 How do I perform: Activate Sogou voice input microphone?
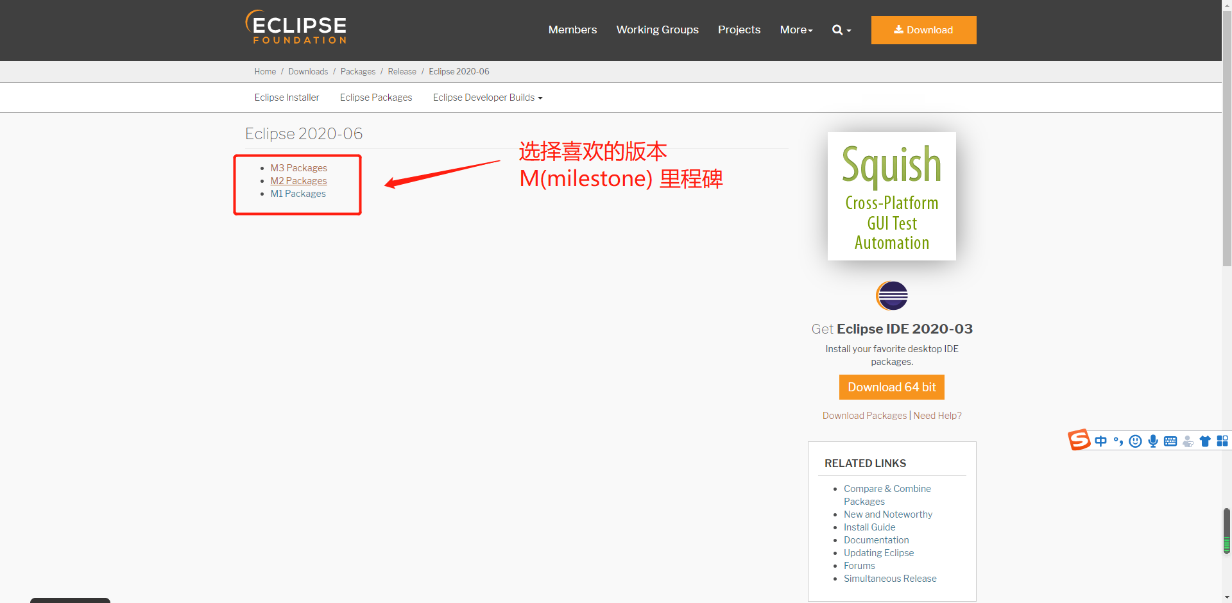pos(1152,441)
